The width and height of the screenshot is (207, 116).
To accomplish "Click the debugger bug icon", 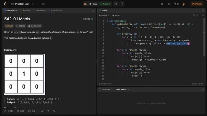I will (85, 4).
